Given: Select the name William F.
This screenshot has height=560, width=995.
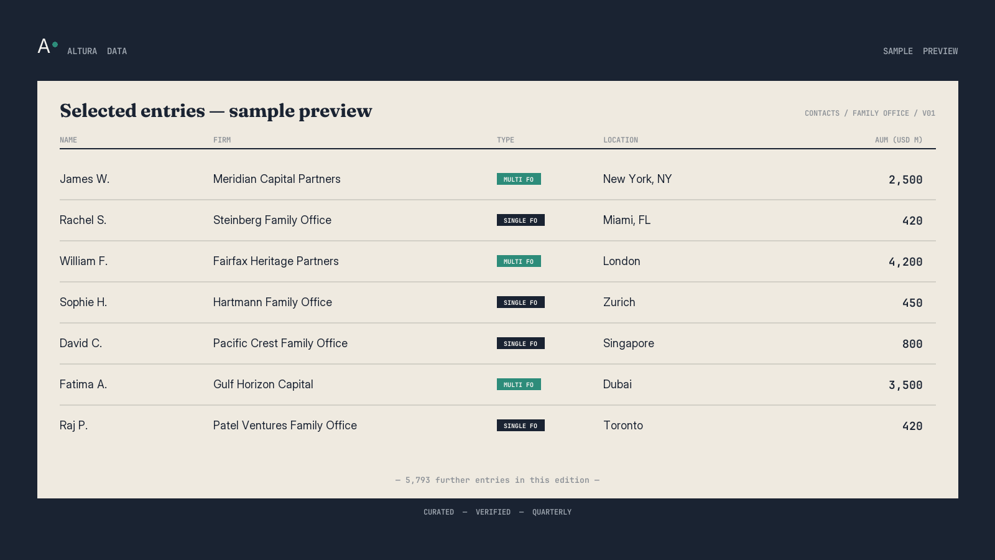Looking at the screenshot, I should point(84,261).
